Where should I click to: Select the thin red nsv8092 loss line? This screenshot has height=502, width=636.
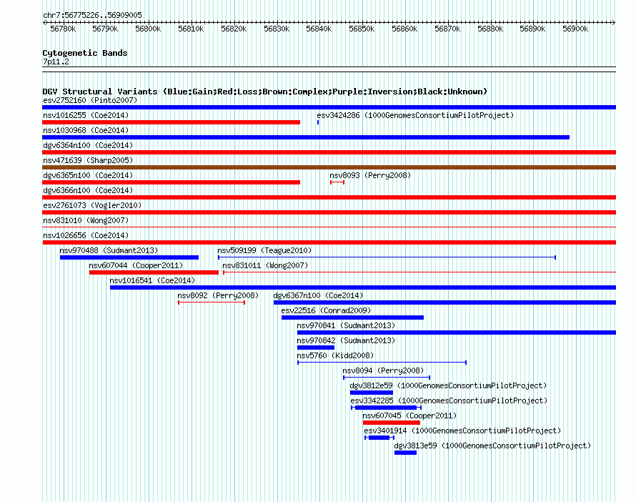click(212, 302)
